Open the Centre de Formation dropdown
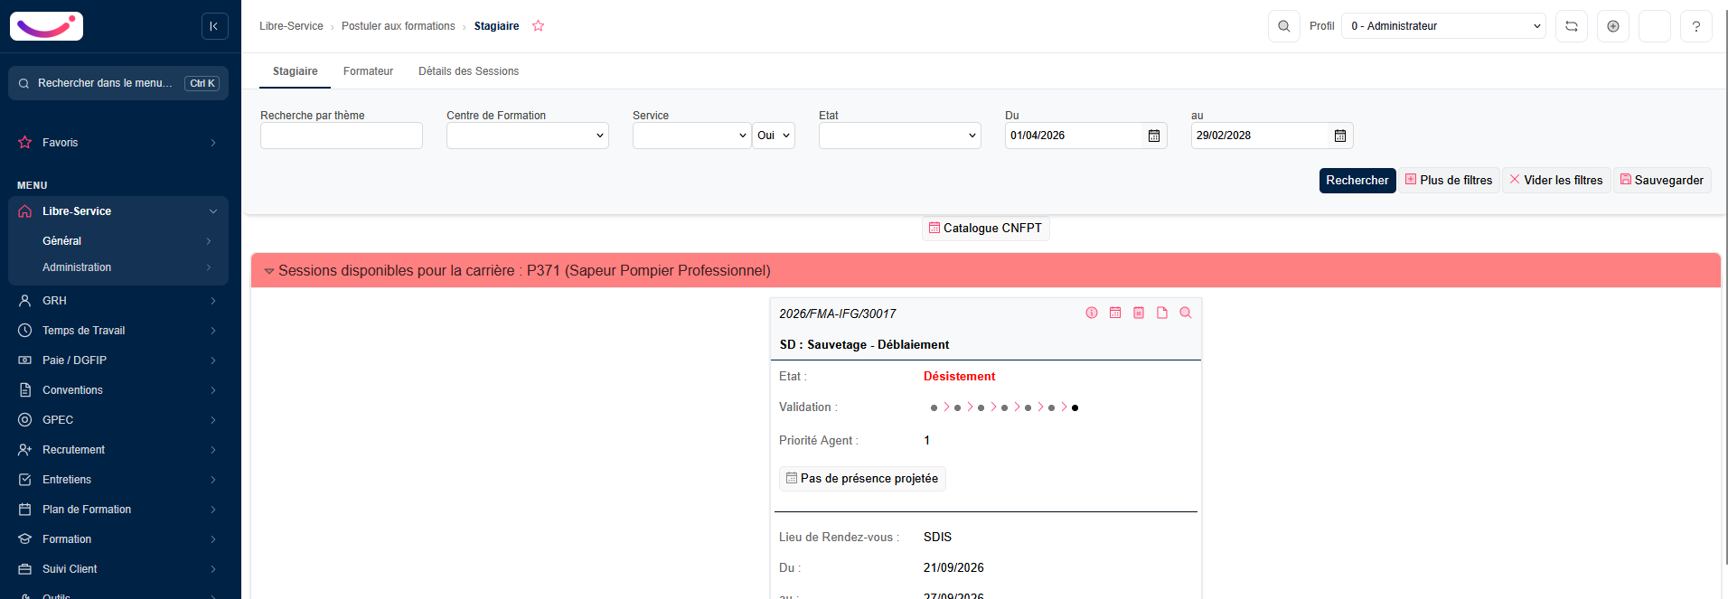This screenshot has height=599, width=1728. 528,136
